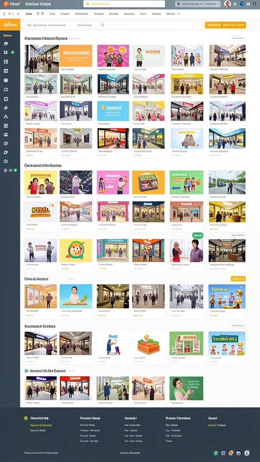Expand the dropdown arrow ending the navigation menu
This screenshot has height=462, width=260.
click(179, 14)
